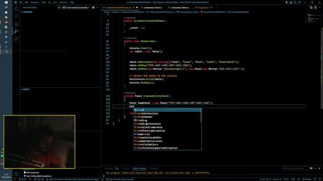The height and width of the screenshot is (181, 323).
Task: Open the Run and Debug view
Action: (16, 31)
